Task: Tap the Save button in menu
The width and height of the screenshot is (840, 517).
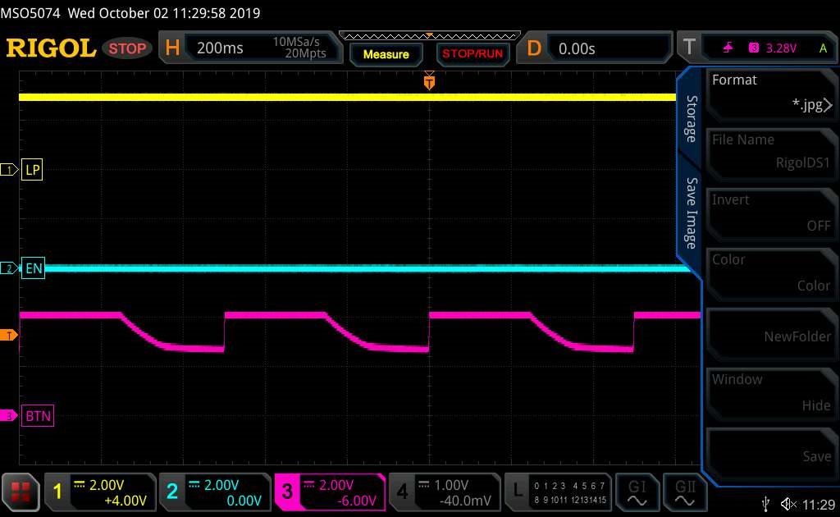Action: point(771,454)
